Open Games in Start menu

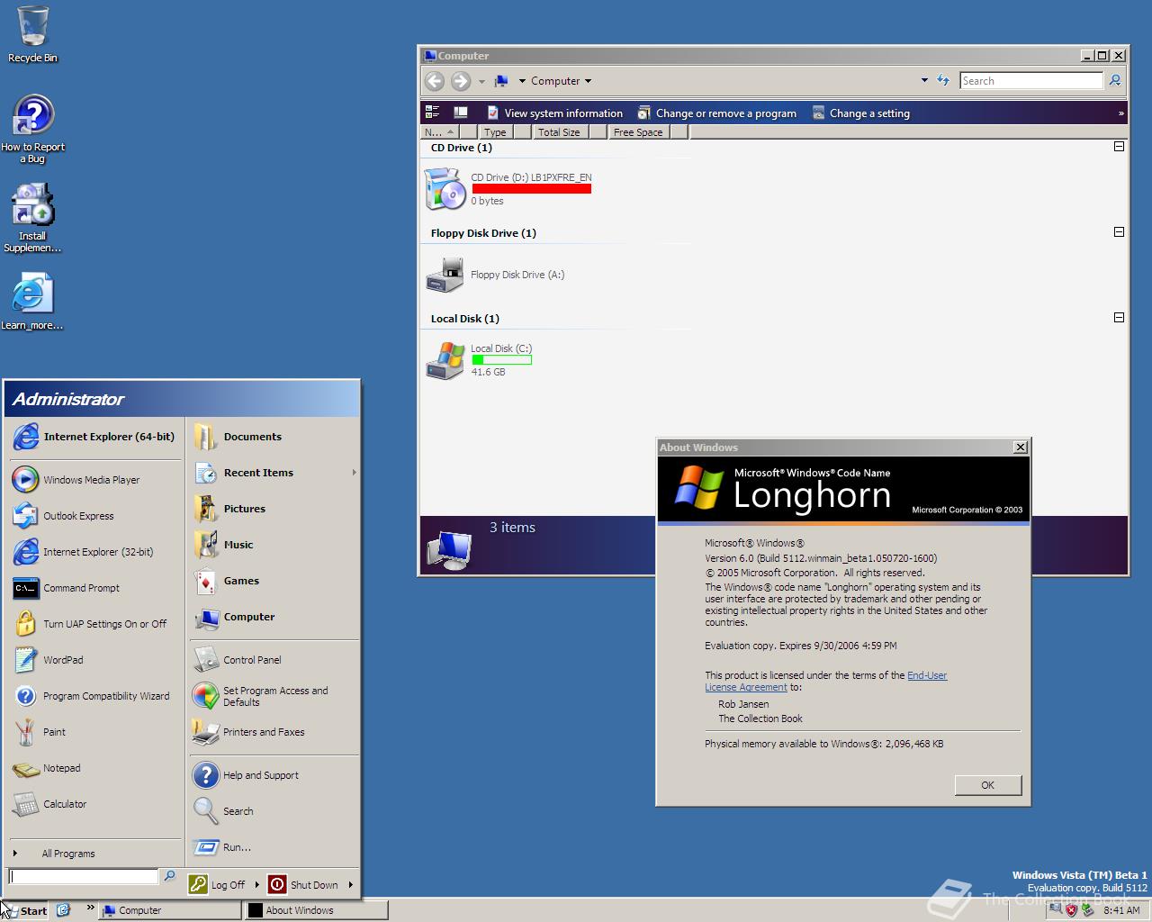point(274,581)
